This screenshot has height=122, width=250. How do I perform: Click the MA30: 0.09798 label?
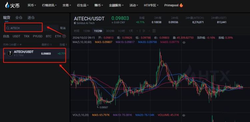[x=147, y=42]
